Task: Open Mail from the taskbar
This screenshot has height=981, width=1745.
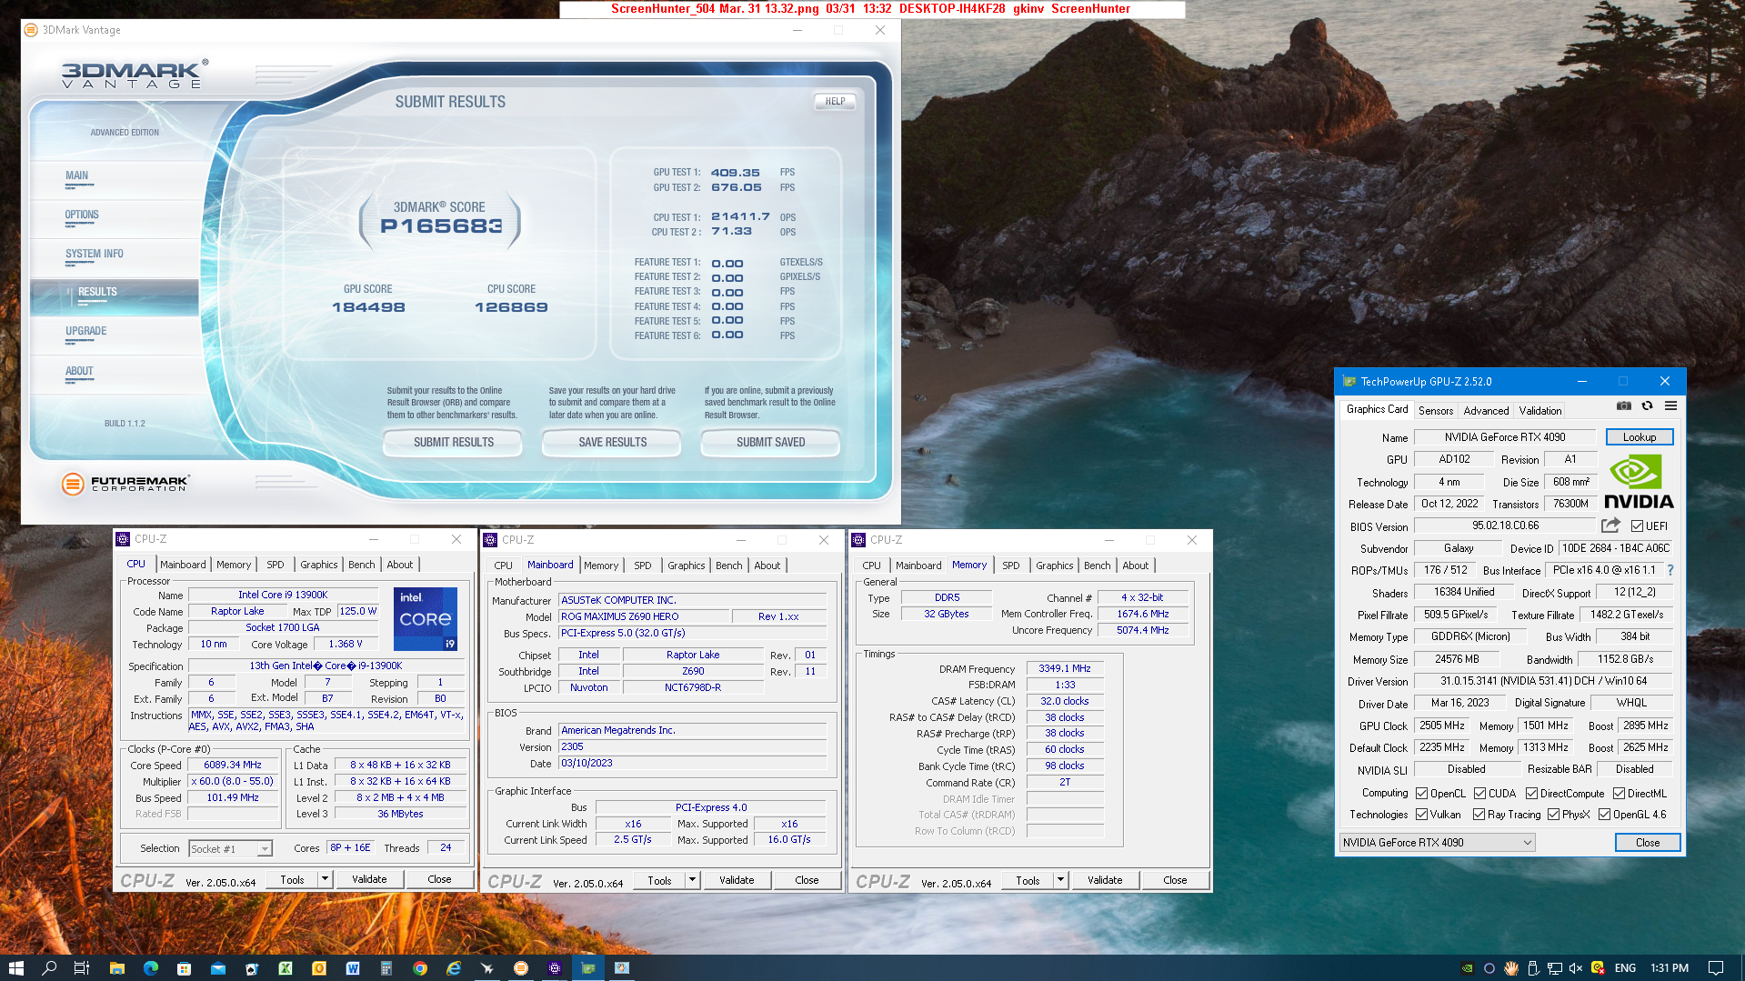Action: tap(218, 968)
